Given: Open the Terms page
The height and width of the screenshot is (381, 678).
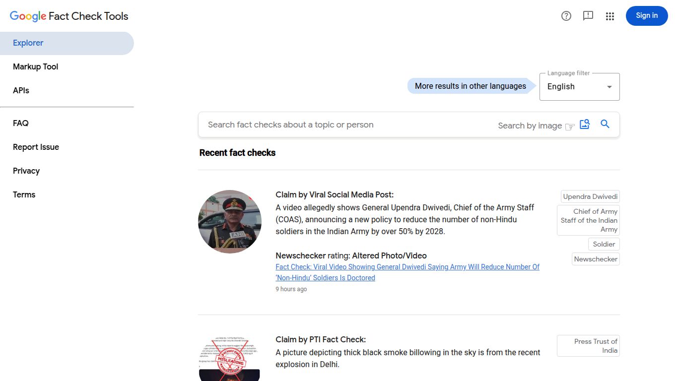Looking at the screenshot, I should pyautogui.click(x=24, y=195).
